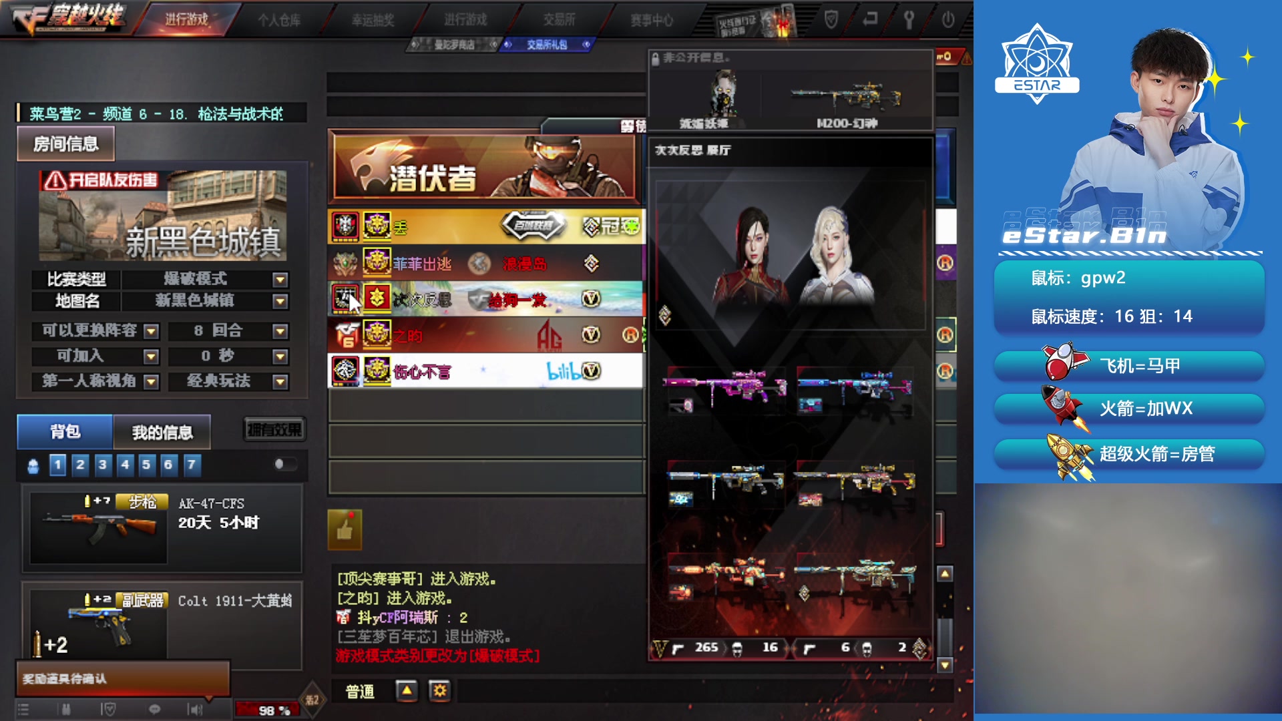Expand the 经典玩法 dropdown

coord(280,382)
